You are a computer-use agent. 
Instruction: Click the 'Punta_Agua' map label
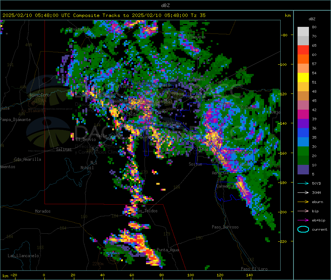168,250
